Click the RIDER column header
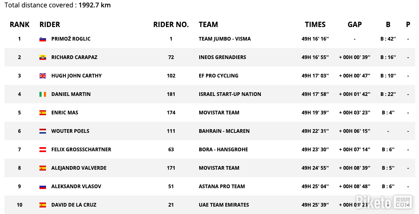419x214 pixels. [x=50, y=25]
